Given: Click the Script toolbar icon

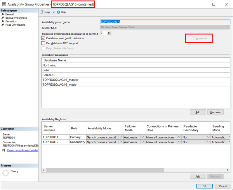Looking at the screenshot, I should [42, 12].
